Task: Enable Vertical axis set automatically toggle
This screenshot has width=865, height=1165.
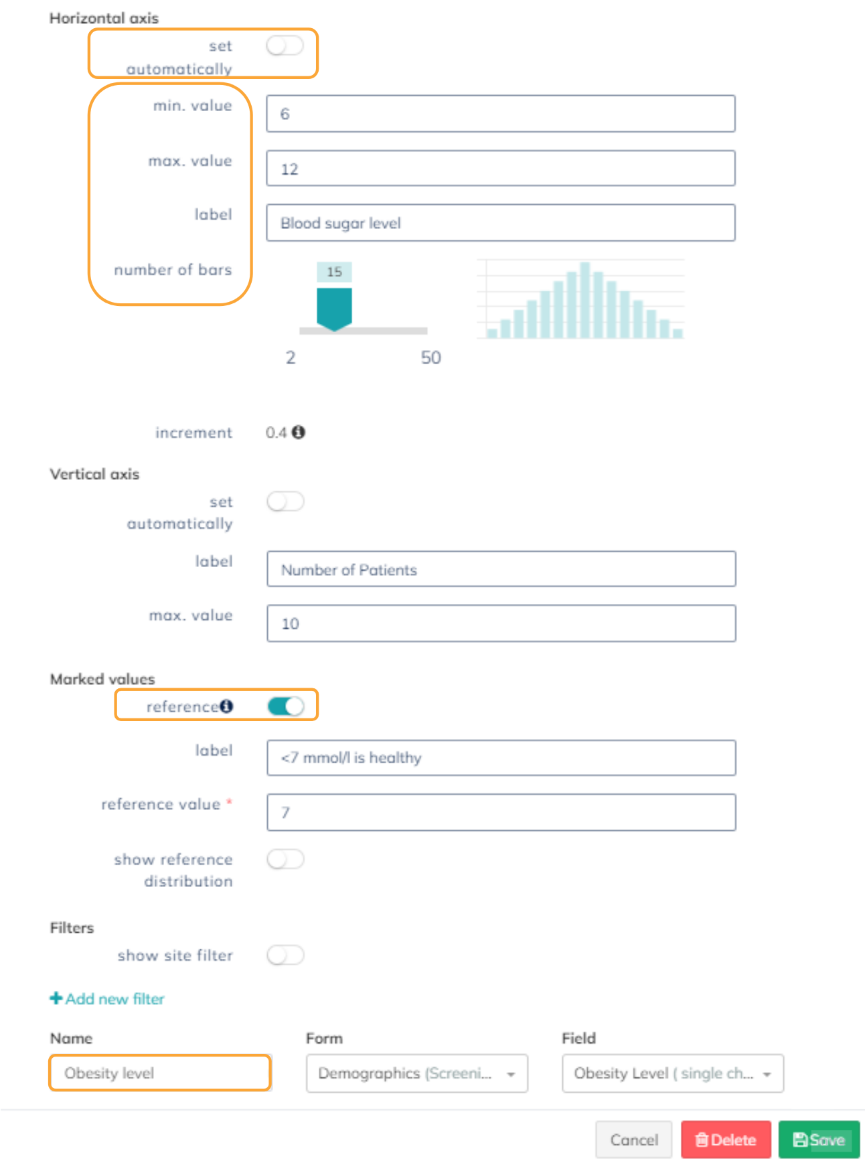Action: 285,501
